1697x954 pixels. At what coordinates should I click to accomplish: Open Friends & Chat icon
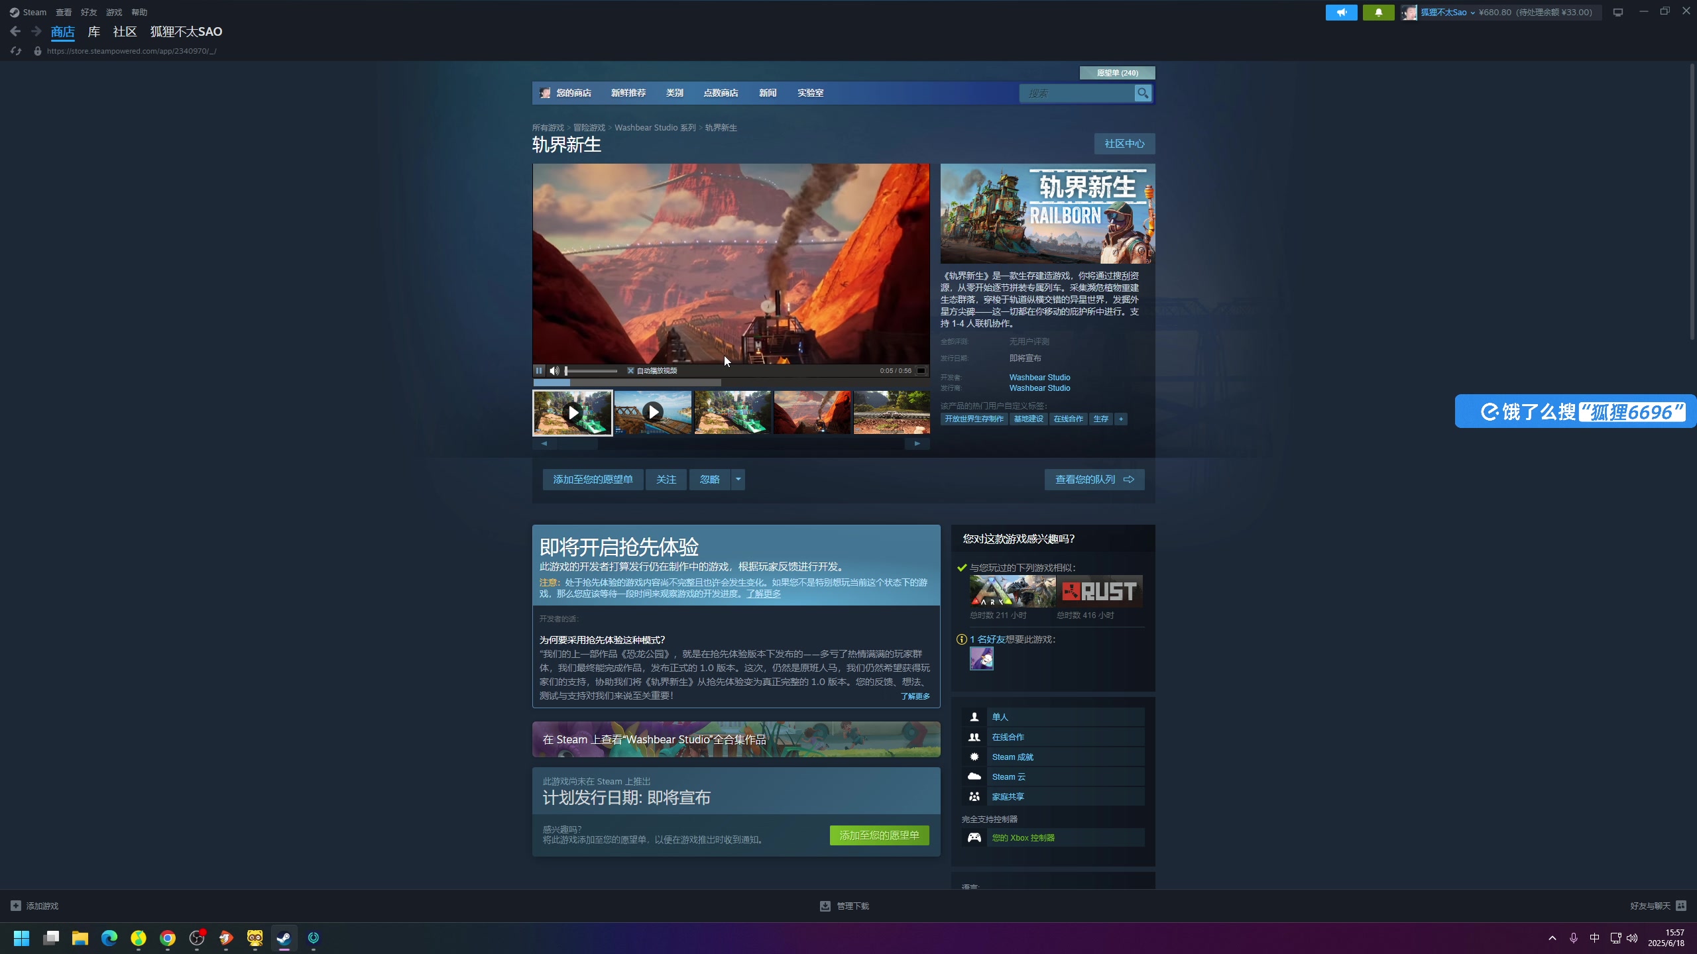click(x=1681, y=906)
